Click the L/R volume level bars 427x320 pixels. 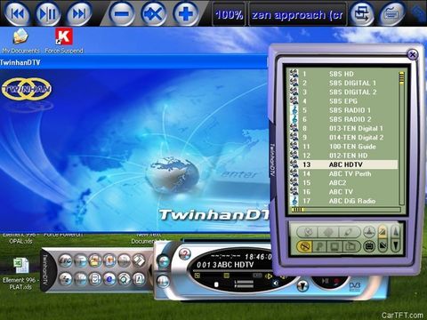[x=244, y=284]
